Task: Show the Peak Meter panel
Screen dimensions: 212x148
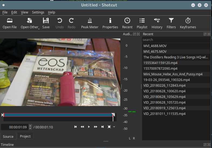Action: click(90, 23)
